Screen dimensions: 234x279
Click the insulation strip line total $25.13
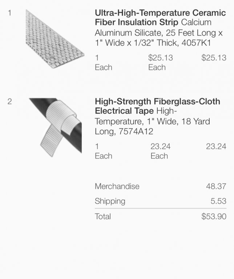click(x=214, y=58)
